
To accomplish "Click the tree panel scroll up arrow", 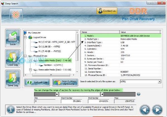I will tap(77, 32).
